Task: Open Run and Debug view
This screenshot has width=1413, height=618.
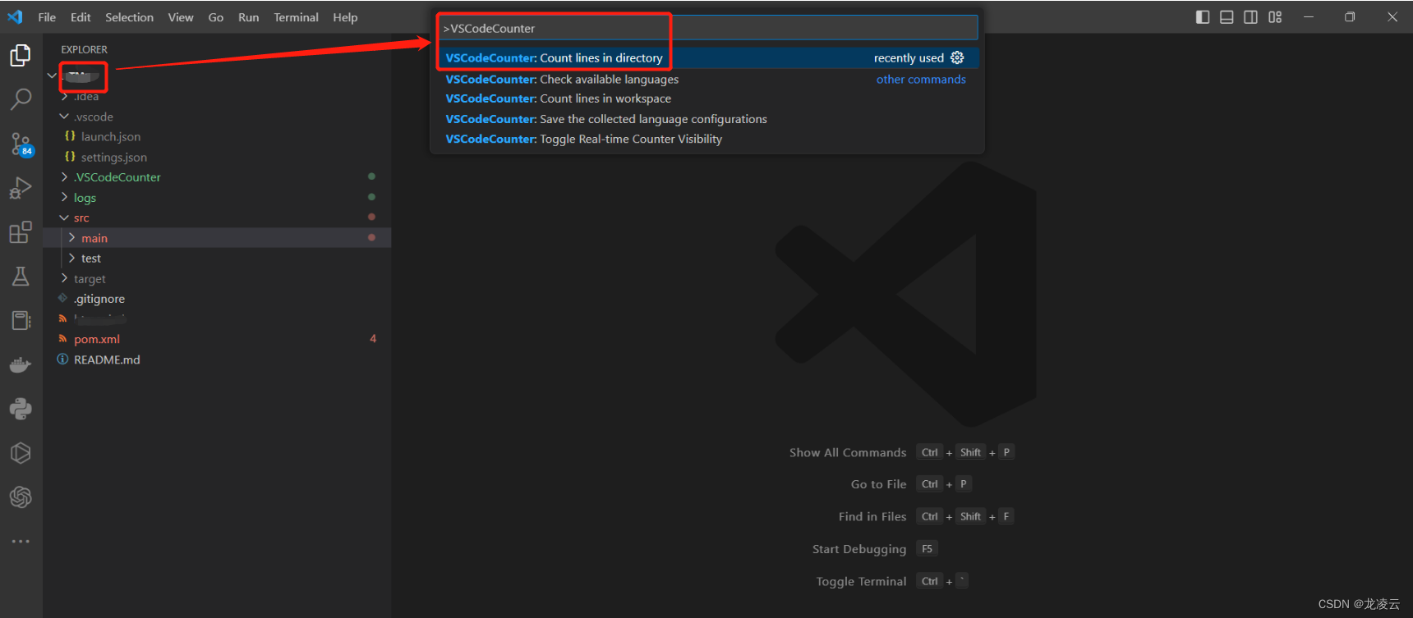Action: coord(21,188)
